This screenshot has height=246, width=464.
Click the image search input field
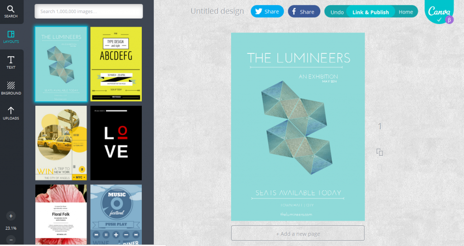(89, 11)
